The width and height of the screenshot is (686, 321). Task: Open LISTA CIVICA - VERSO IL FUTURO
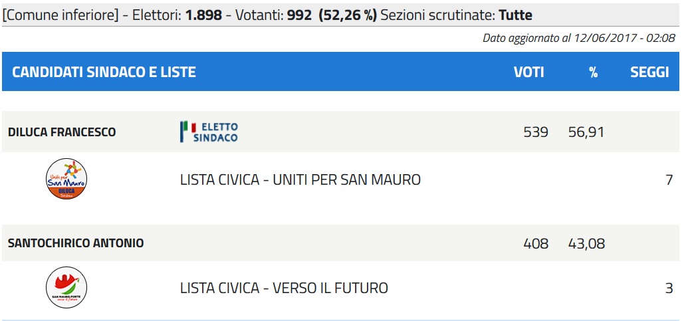pos(284,288)
